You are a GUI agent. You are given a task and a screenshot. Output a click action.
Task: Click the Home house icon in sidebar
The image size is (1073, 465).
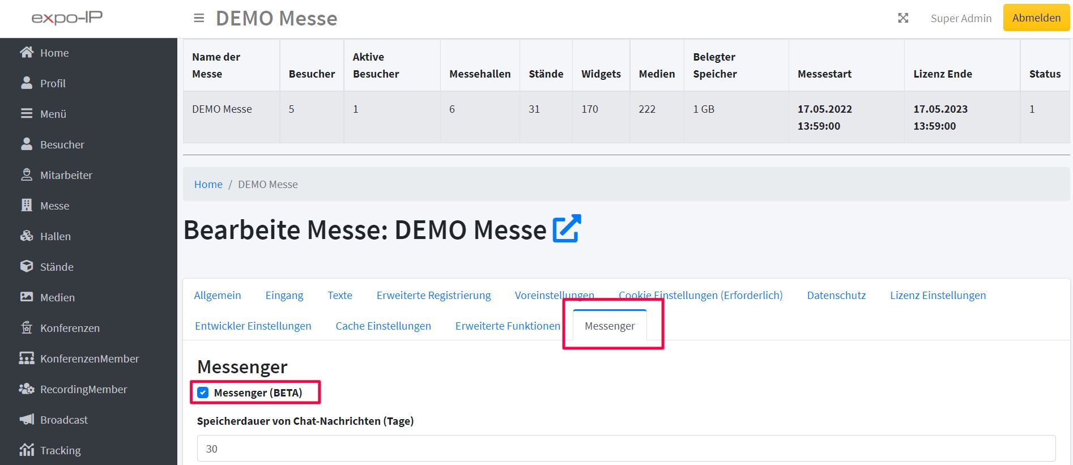click(x=27, y=53)
